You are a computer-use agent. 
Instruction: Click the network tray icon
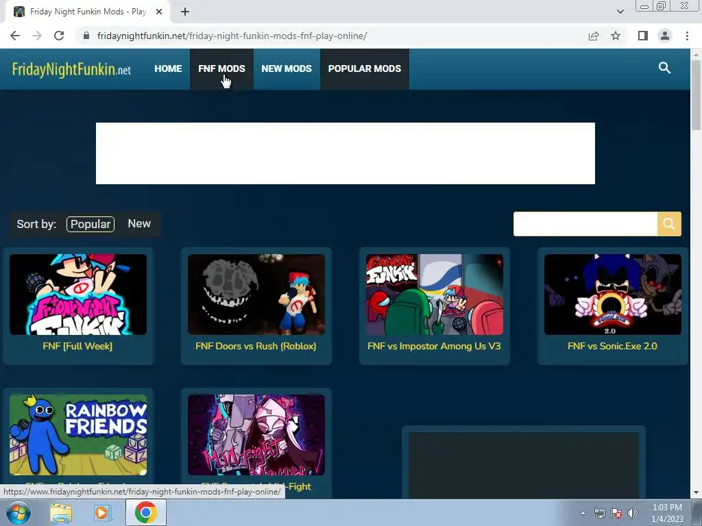[x=599, y=513]
